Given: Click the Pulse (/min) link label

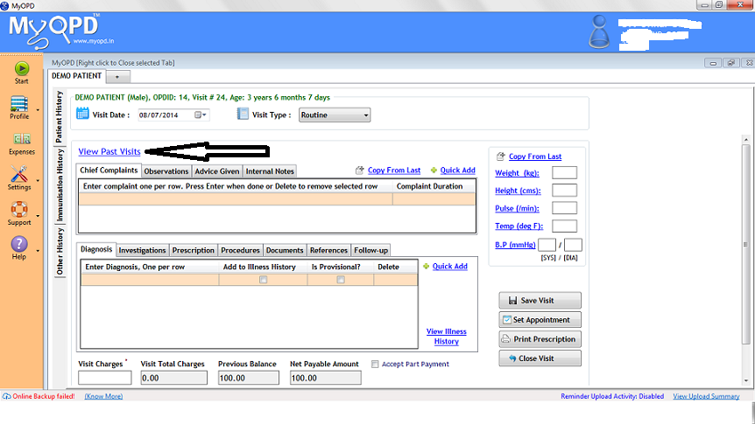Looking at the screenshot, I should coord(517,209).
